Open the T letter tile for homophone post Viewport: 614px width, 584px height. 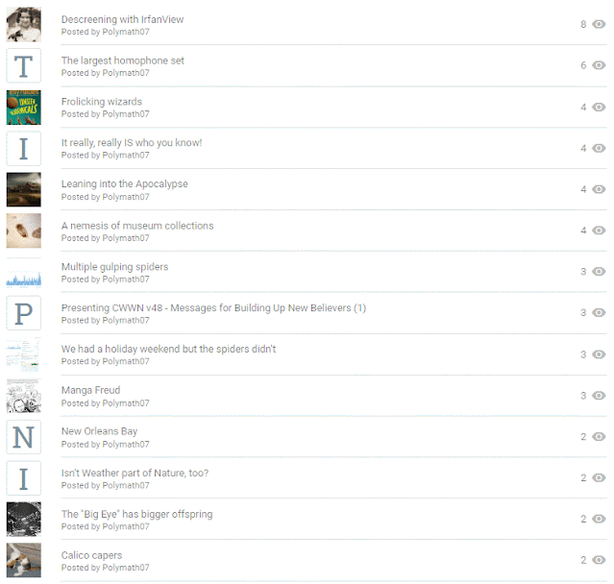[x=23, y=65]
